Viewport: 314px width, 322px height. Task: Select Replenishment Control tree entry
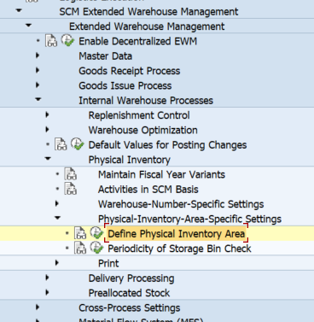[x=139, y=115]
